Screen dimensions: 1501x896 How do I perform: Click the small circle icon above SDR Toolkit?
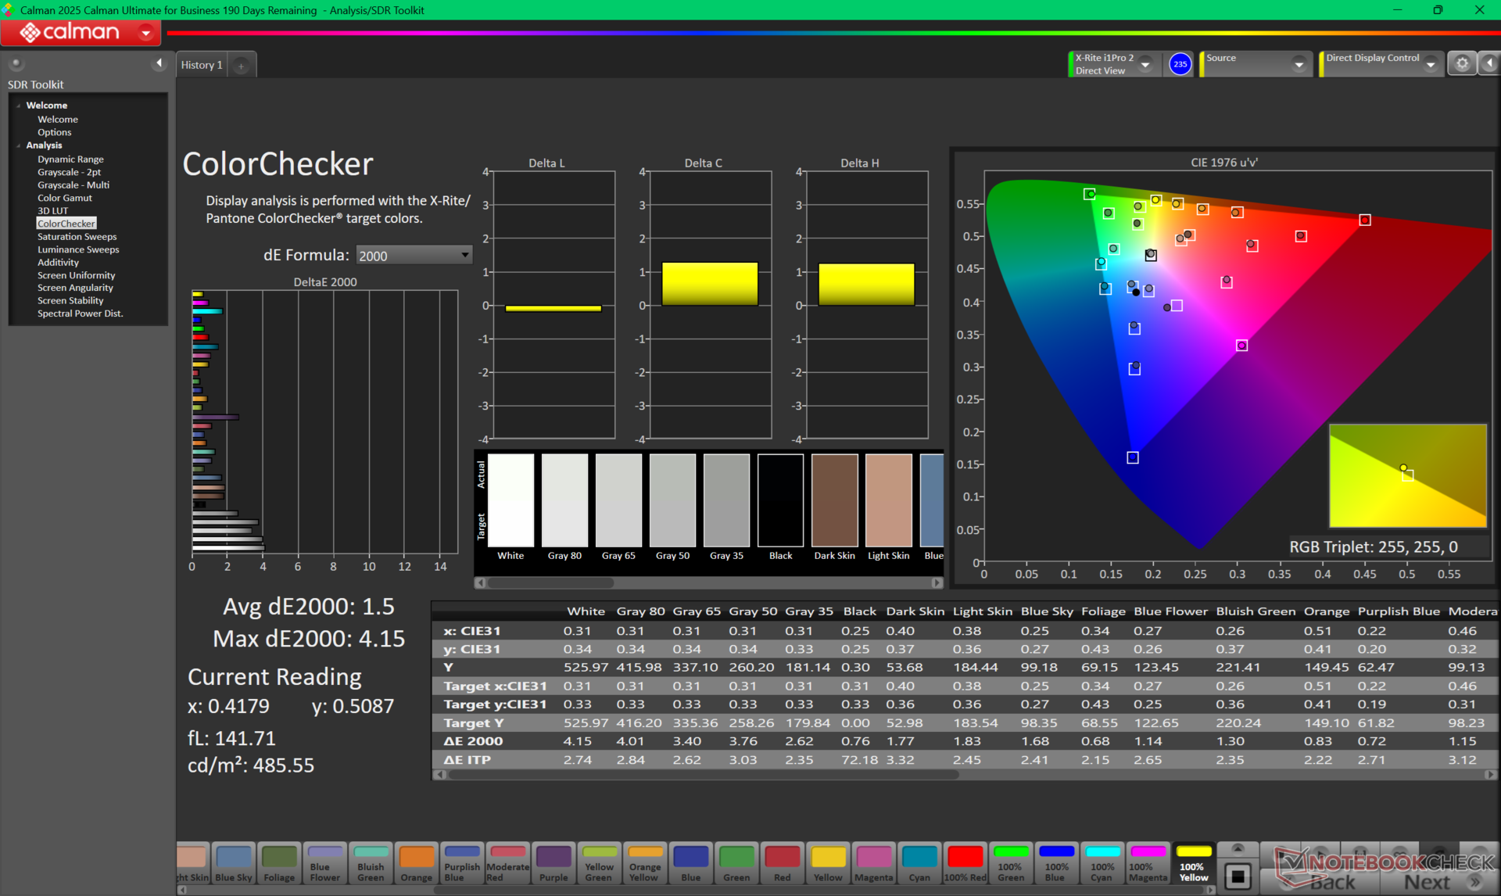point(16,63)
